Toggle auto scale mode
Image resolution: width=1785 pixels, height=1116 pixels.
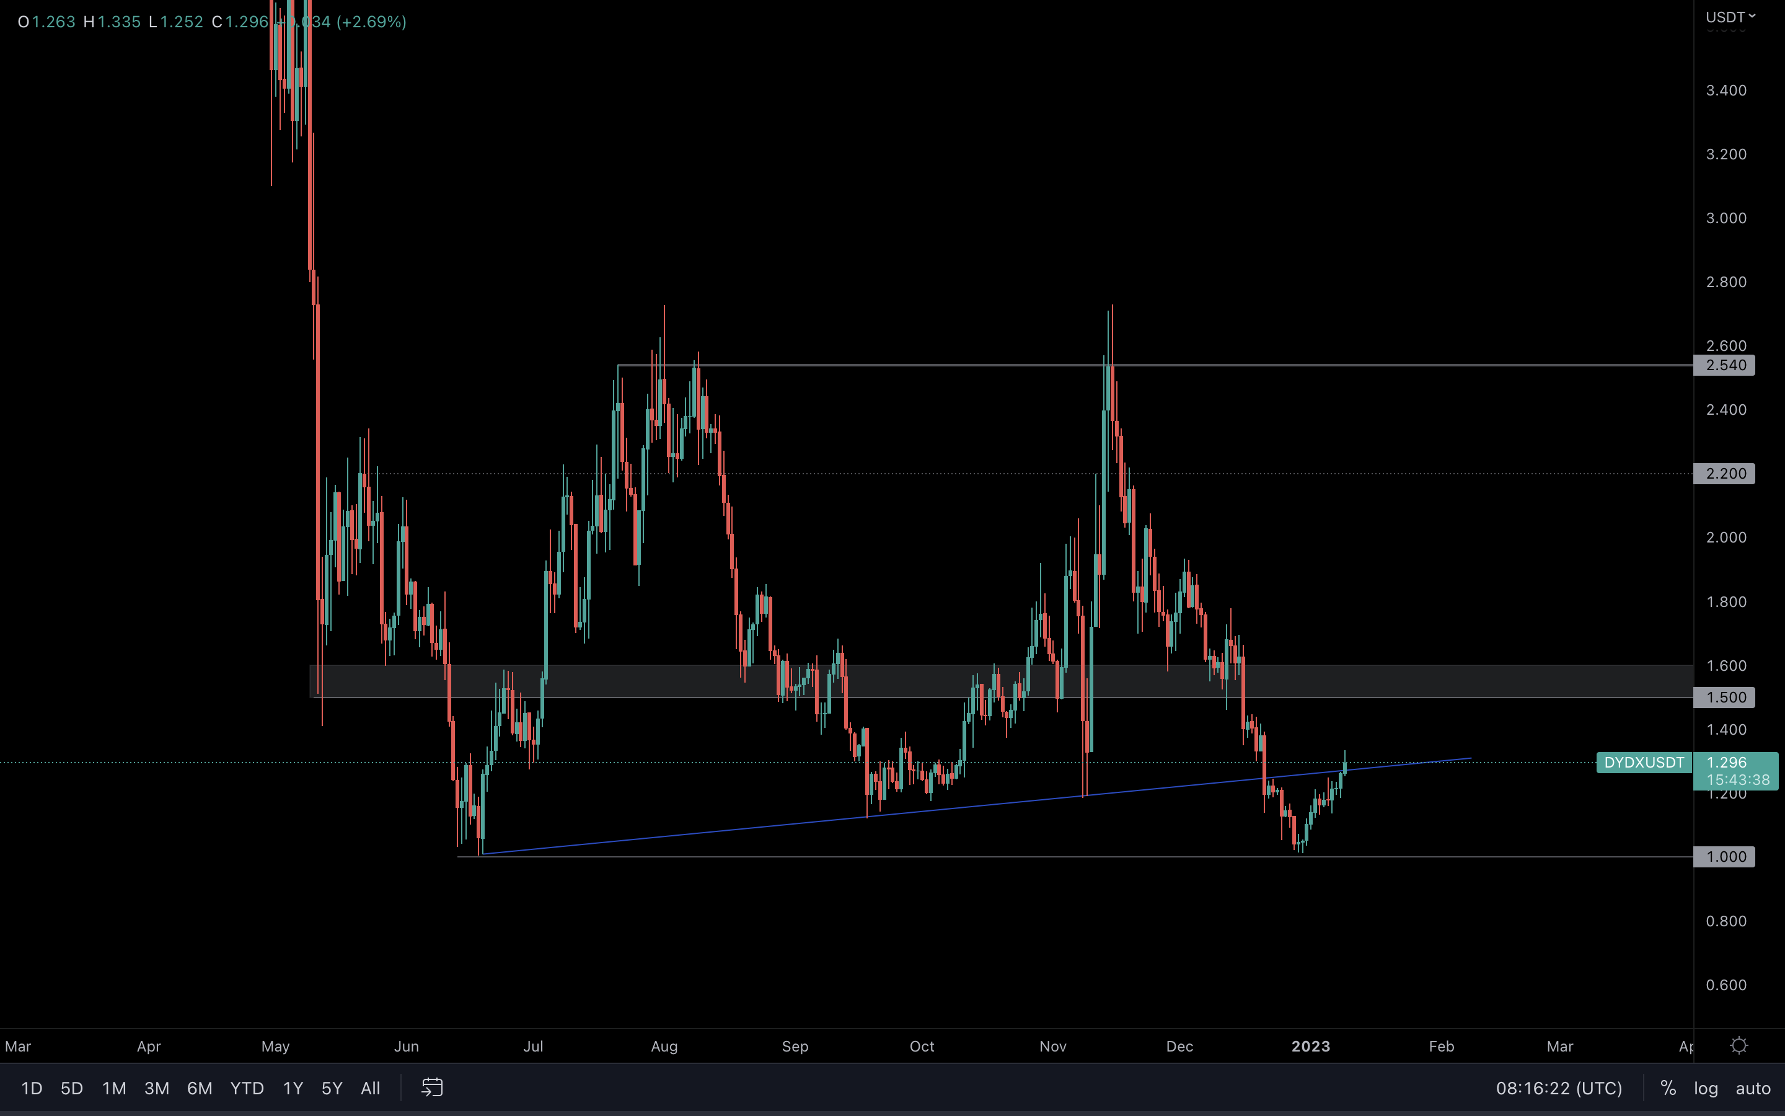1753,1088
